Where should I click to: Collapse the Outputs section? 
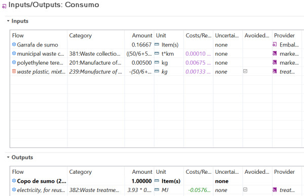tap(8, 157)
